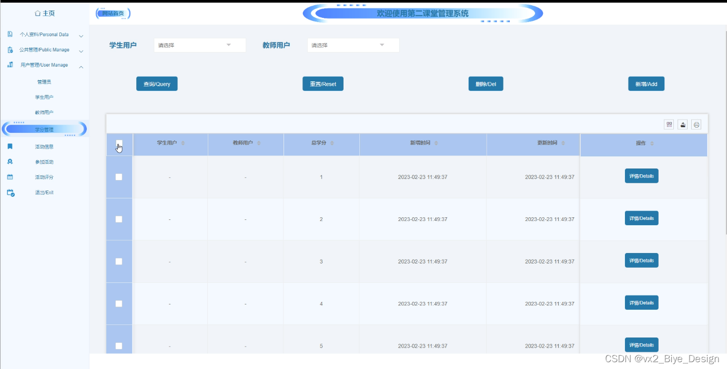
Task: Sort by 操作 column arrows
Action: click(652, 143)
